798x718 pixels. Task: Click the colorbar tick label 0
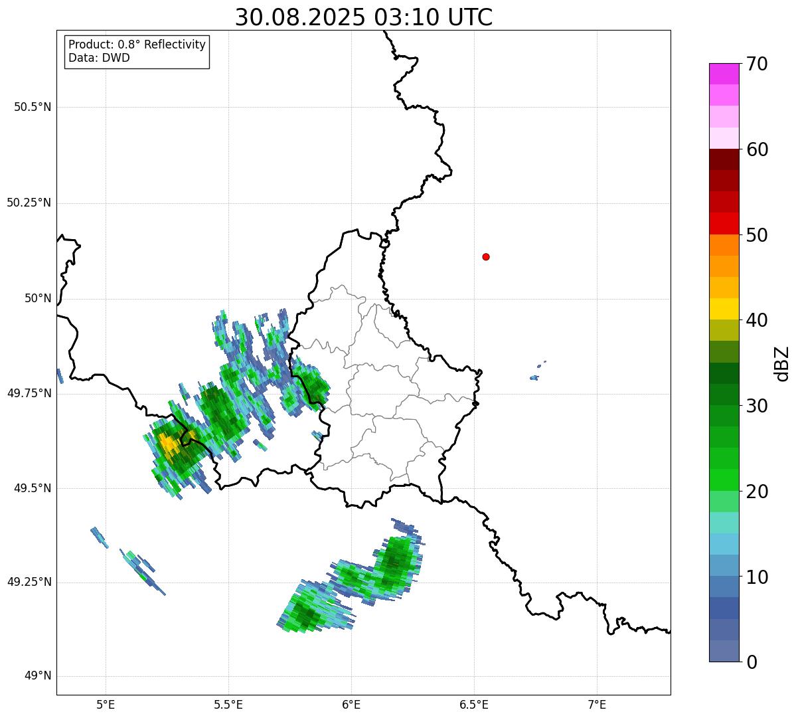pos(752,662)
